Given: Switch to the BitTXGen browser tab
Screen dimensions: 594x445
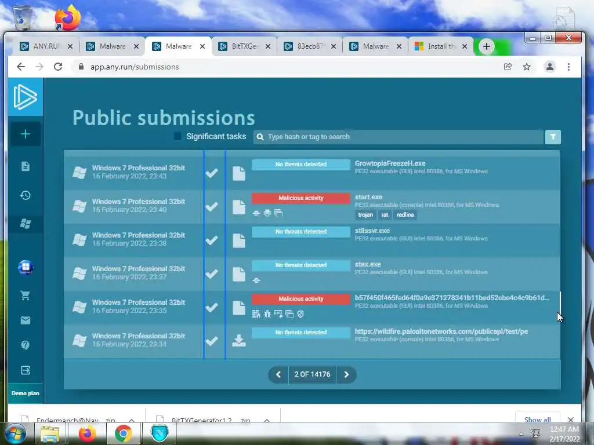Looking at the screenshot, I should 244,46.
